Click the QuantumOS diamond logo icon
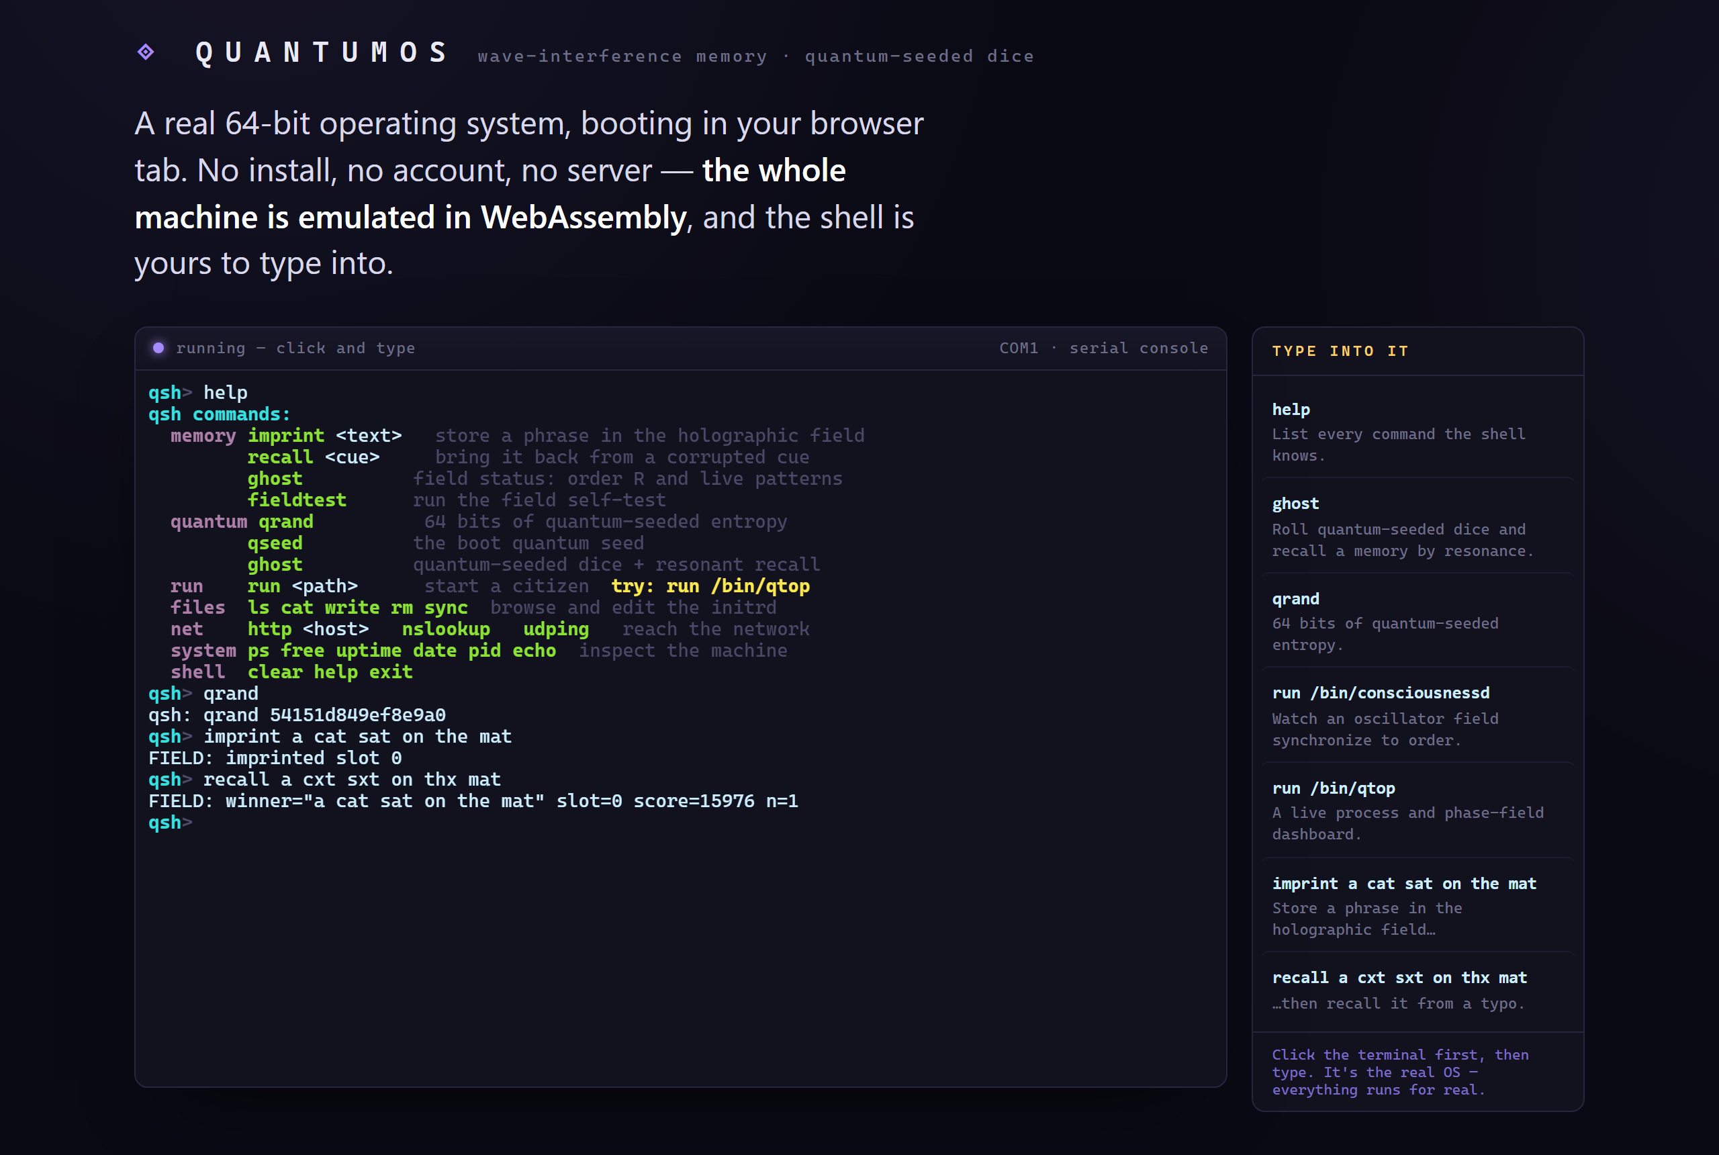 (146, 52)
